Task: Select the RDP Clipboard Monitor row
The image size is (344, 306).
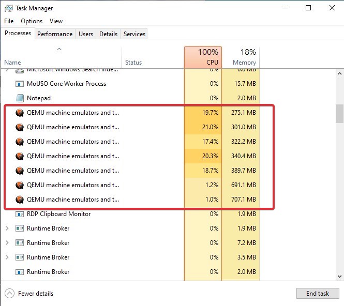Action: click(x=130, y=214)
